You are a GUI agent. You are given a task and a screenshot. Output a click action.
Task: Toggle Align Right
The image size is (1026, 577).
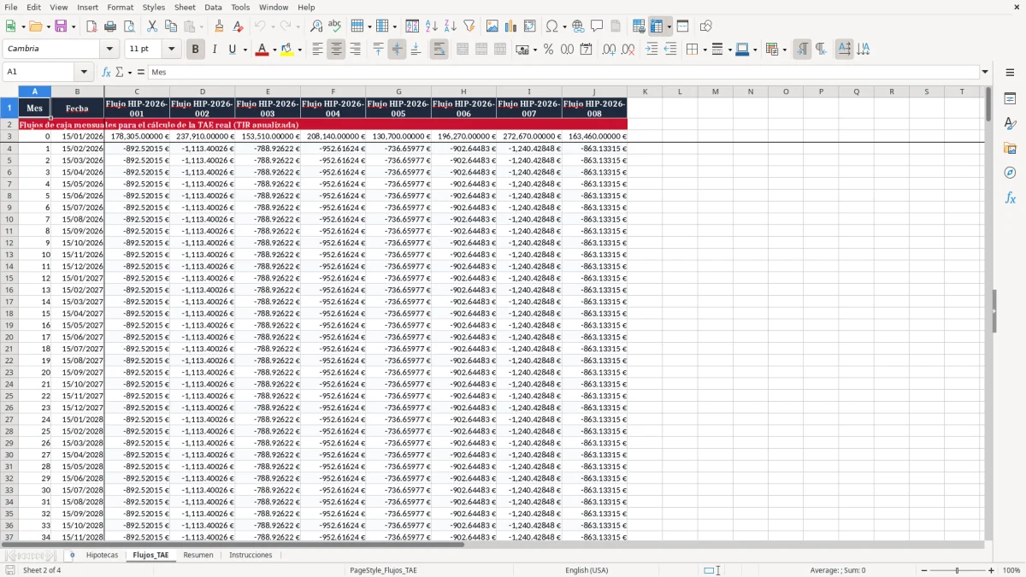[355, 50]
